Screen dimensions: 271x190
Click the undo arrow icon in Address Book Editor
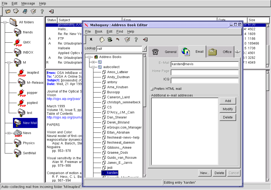118,39
